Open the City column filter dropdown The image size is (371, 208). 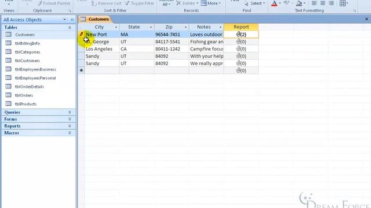pyautogui.click(x=116, y=27)
